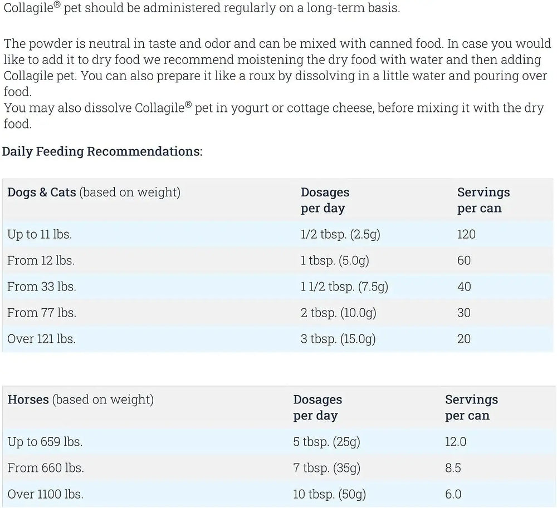557x508 pixels.
Task: Select the "From 12 lbs." weight row
Action: 41,260
